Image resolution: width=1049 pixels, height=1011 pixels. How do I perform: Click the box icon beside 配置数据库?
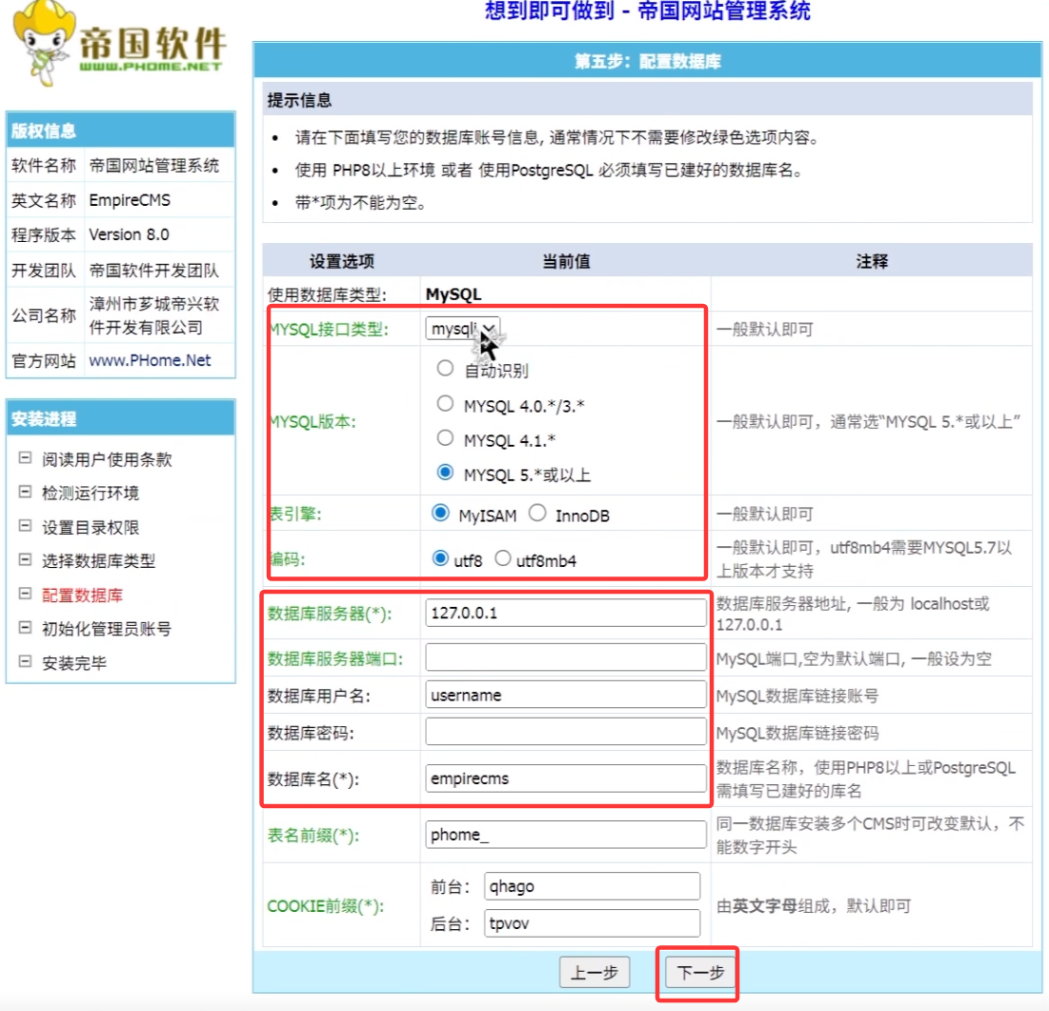[x=25, y=595]
